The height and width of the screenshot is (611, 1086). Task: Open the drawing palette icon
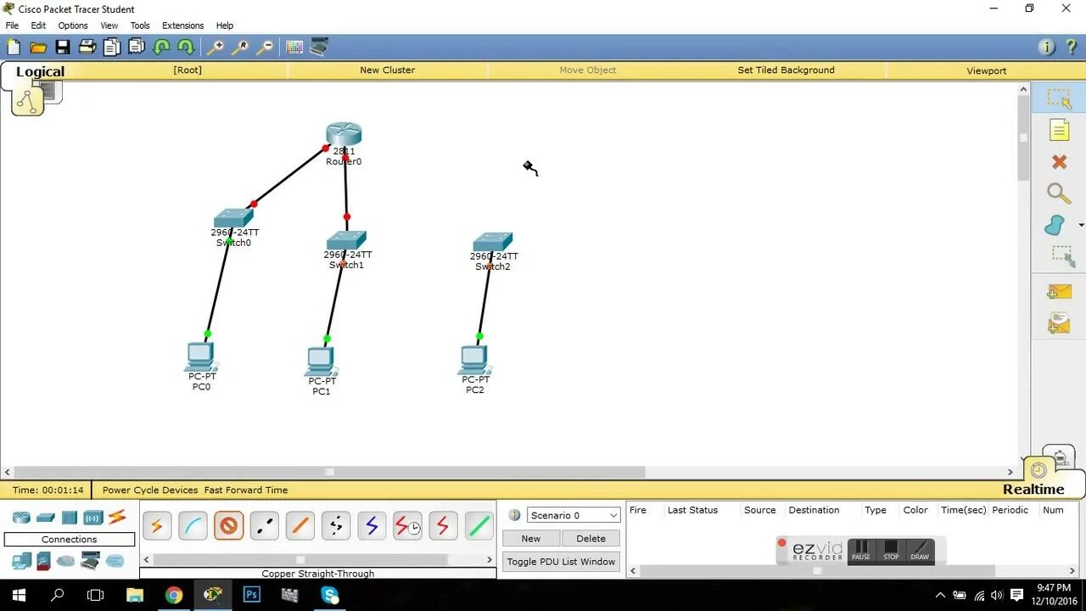click(x=294, y=48)
